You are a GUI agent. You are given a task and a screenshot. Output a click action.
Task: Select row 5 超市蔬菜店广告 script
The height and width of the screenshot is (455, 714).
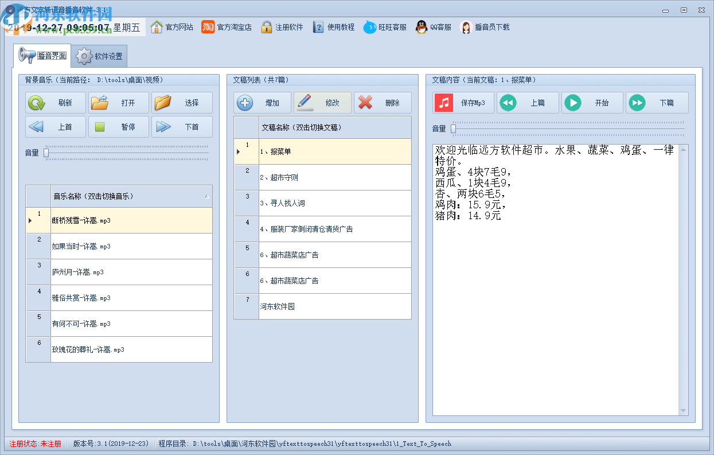pyautogui.click(x=335, y=255)
